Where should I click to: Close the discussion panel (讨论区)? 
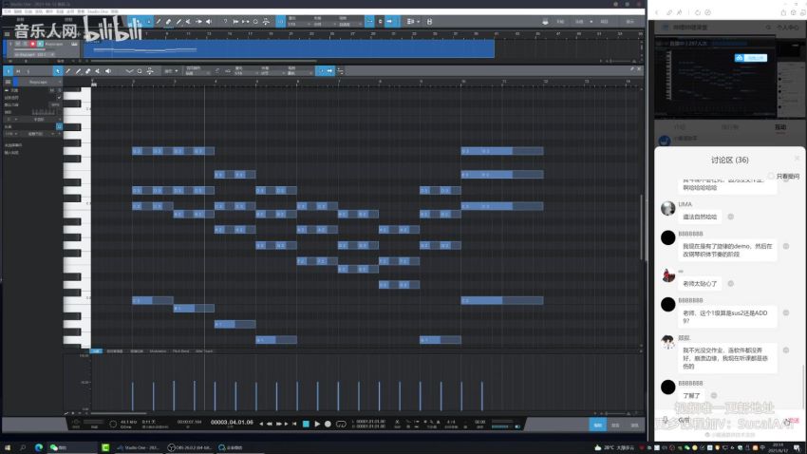tap(797, 158)
